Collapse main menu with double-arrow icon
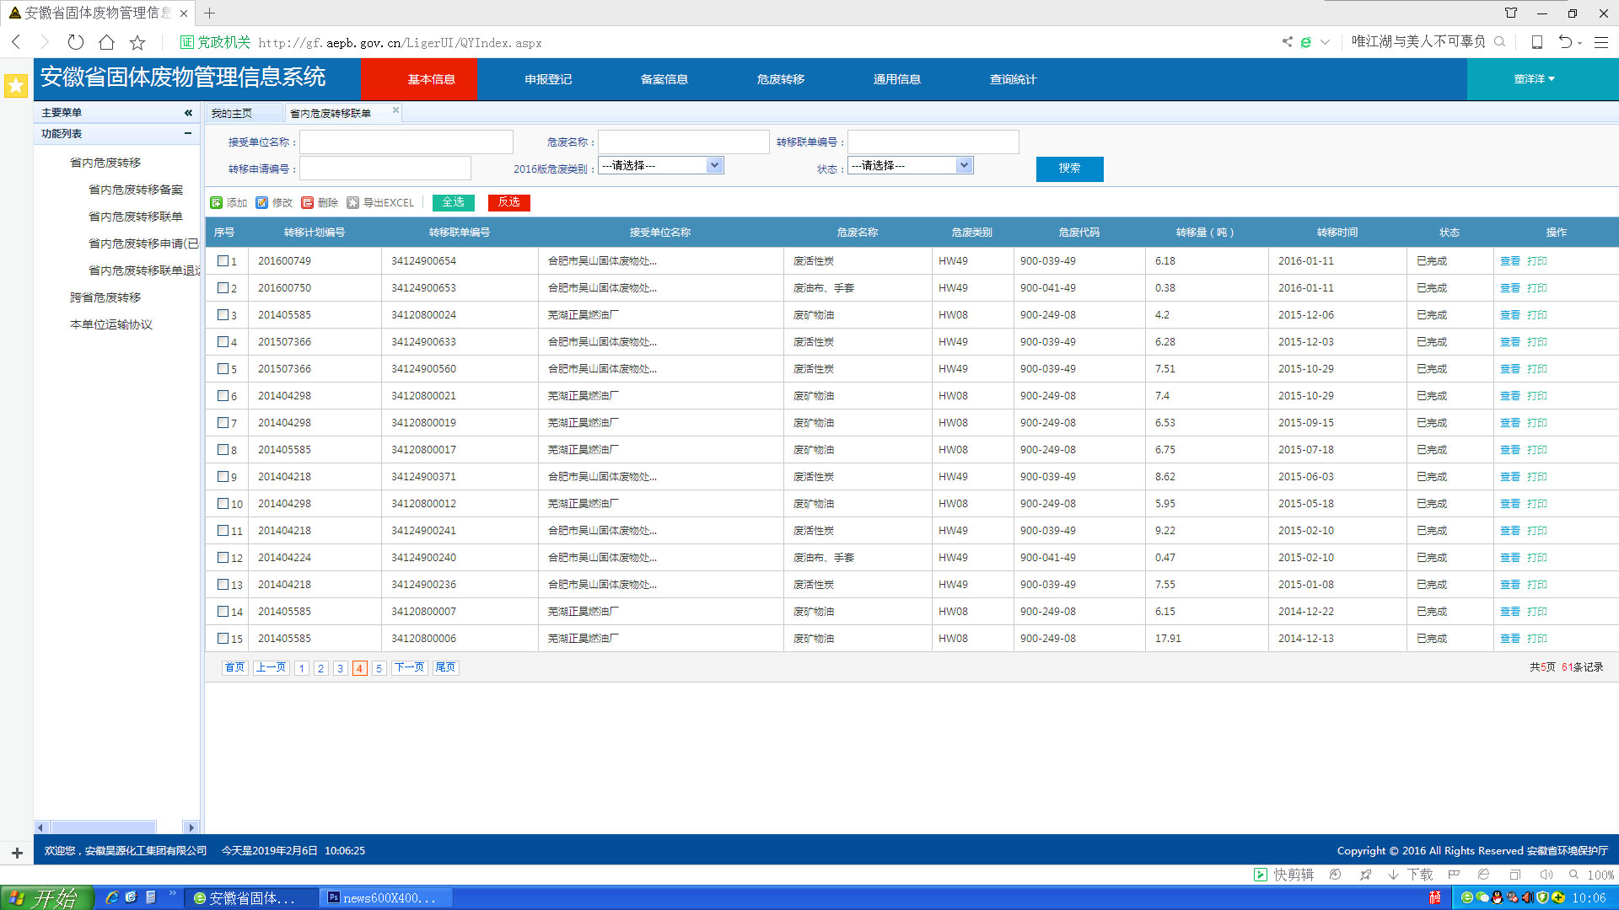This screenshot has height=910, width=1619. point(188,113)
